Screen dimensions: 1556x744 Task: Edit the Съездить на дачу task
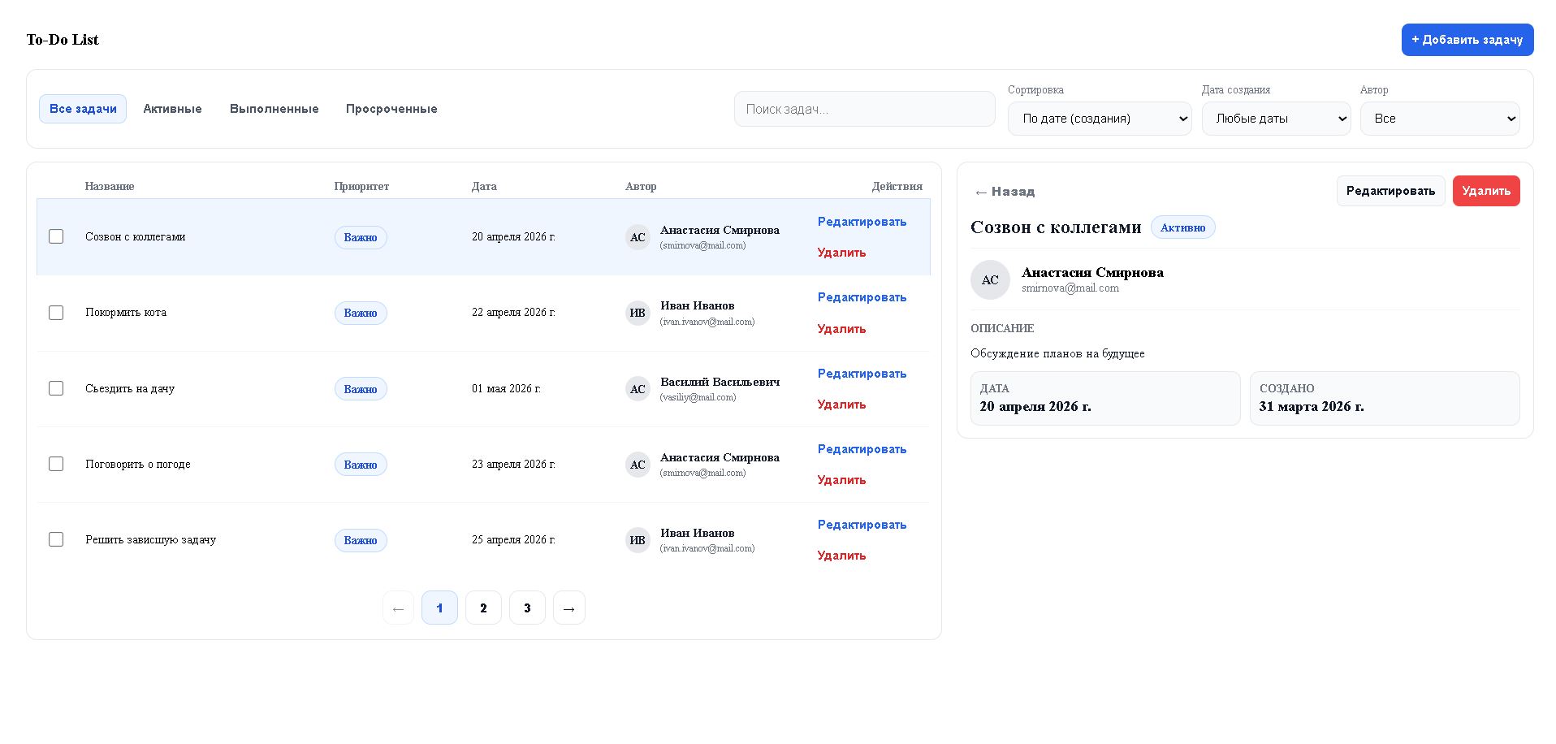(x=862, y=374)
